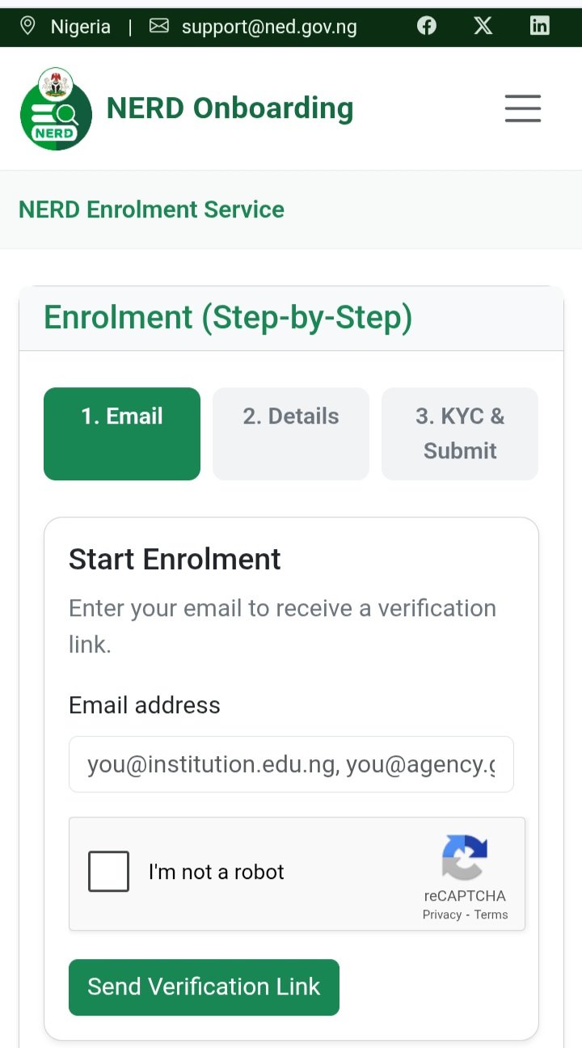582x1048 pixels.
Task: Switch to the "2. Details" step
Action: (x=291, y=433)
